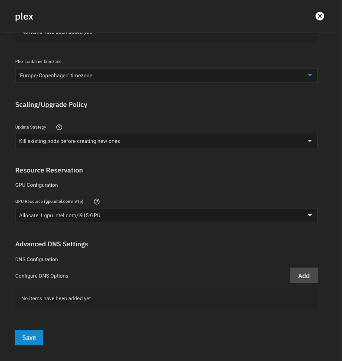
Task: Open the Update Strategy dropdown
Action: click(x=166, y=141)
